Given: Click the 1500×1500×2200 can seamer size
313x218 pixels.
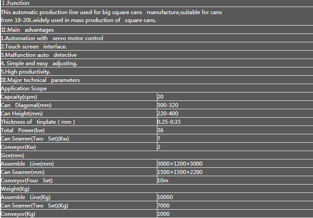Looking at the screenshot, I should [180, 172].
